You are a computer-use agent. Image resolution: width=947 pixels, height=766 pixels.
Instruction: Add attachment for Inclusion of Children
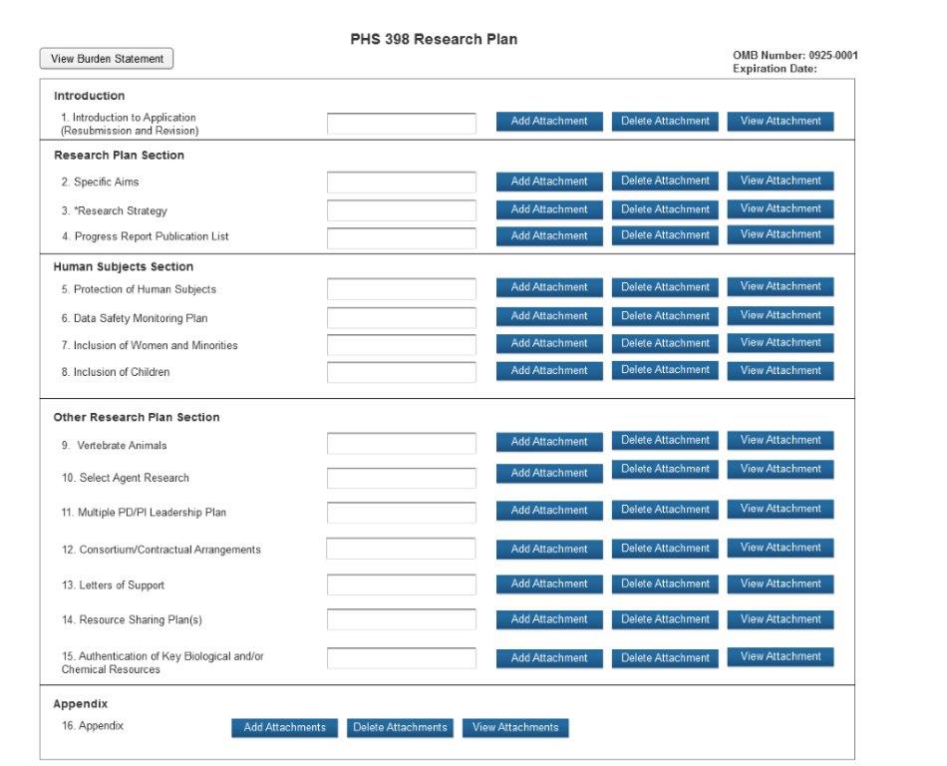[549, 371]
